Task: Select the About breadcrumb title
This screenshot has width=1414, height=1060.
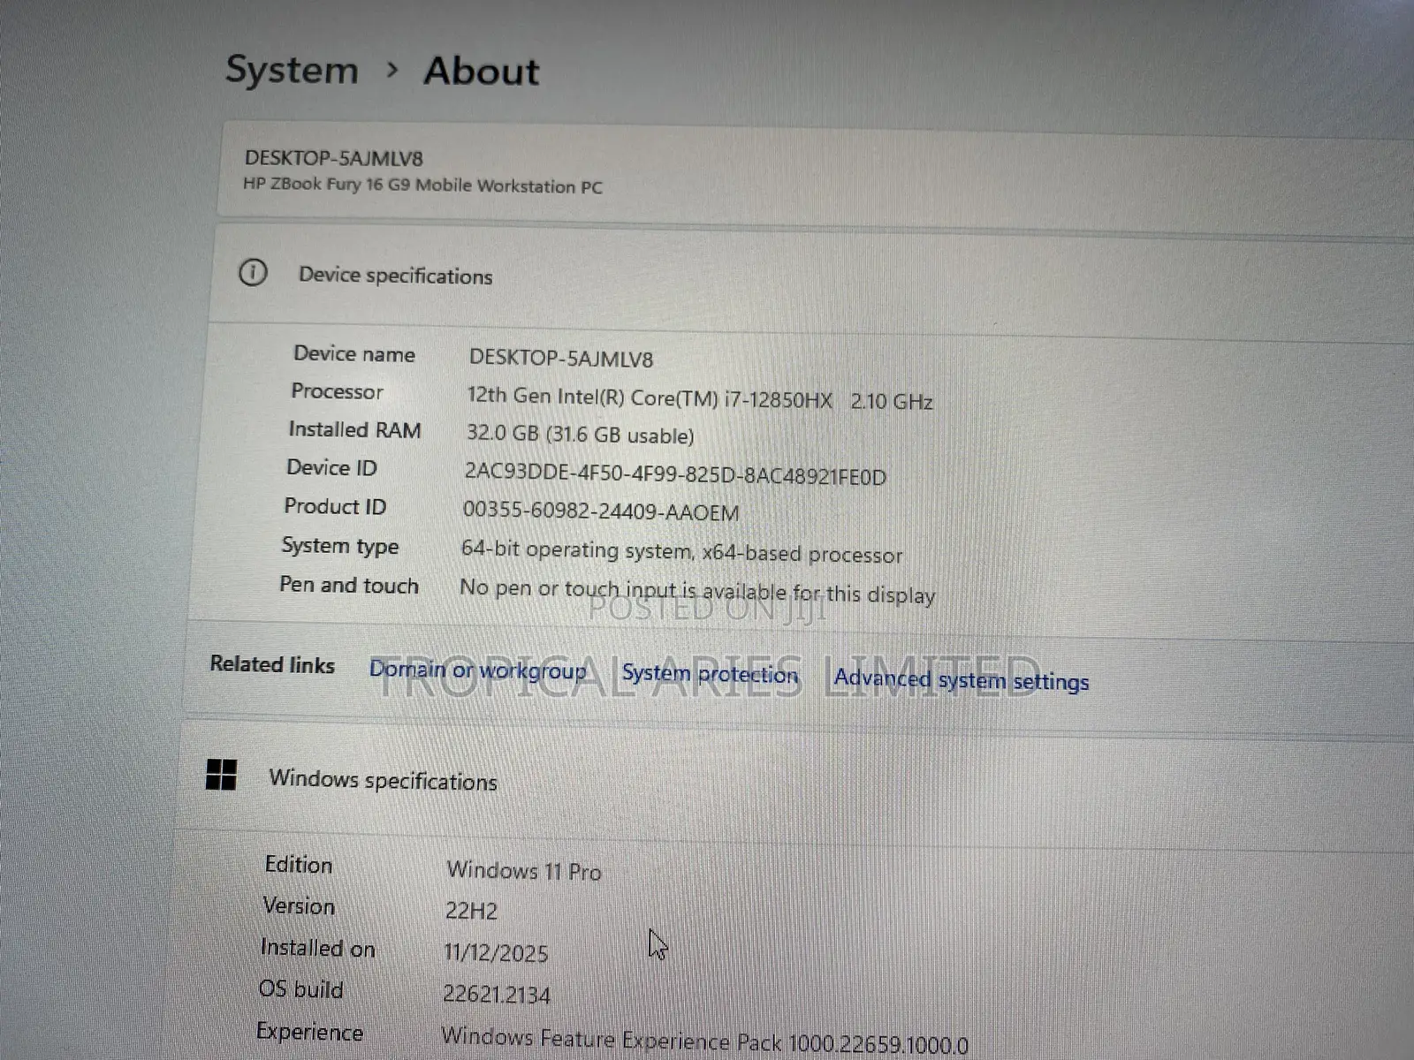Action: [x=482, y=72]
